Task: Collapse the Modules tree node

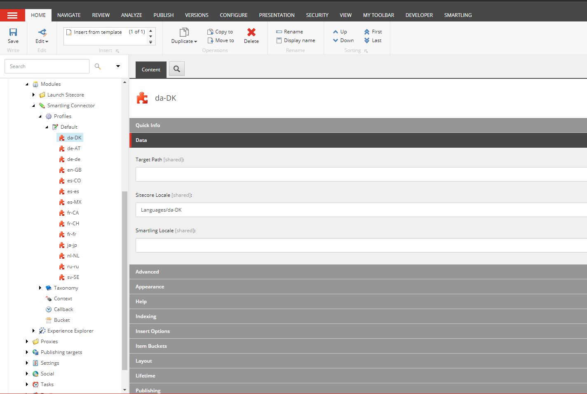Action: (27, 84)
